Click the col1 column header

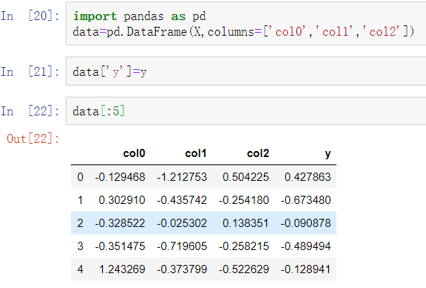click(196, 153)
